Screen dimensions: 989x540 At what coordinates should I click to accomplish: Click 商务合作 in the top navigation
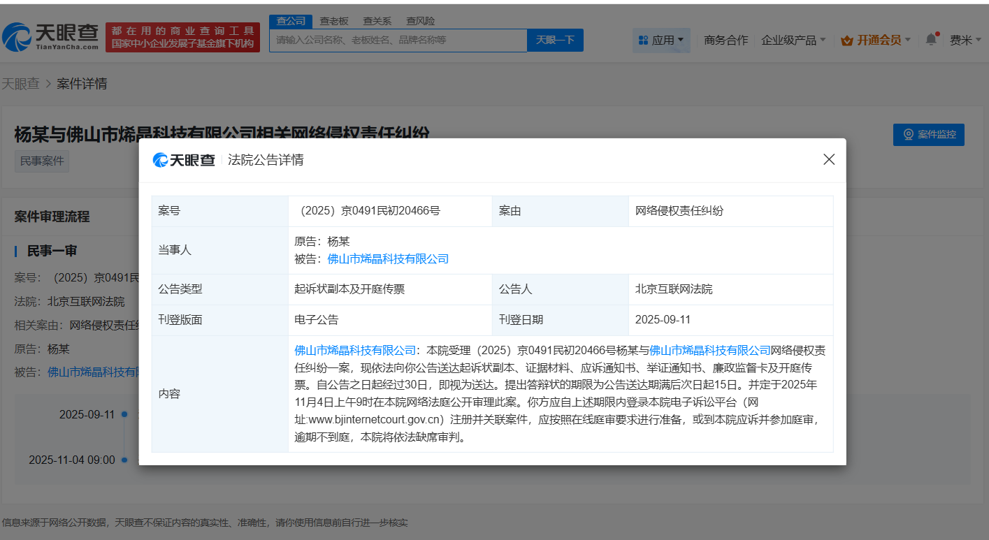tap(725, 40)
